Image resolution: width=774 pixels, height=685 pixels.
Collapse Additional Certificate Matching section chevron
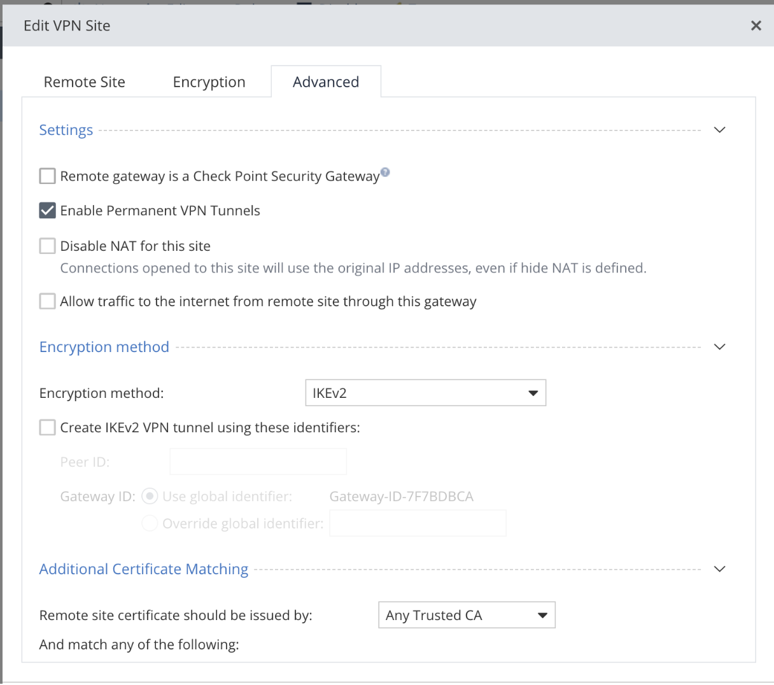pos(719,569)
